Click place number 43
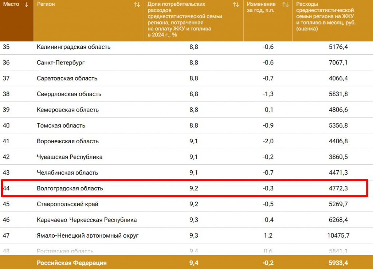The image size is (373, 269). pos(6,172)
